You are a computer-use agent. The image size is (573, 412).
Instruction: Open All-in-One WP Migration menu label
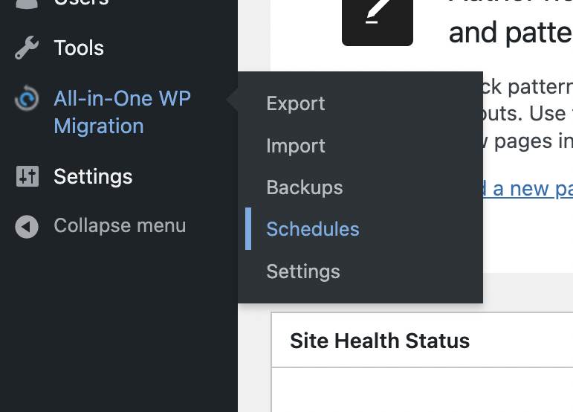click(122, 112)
